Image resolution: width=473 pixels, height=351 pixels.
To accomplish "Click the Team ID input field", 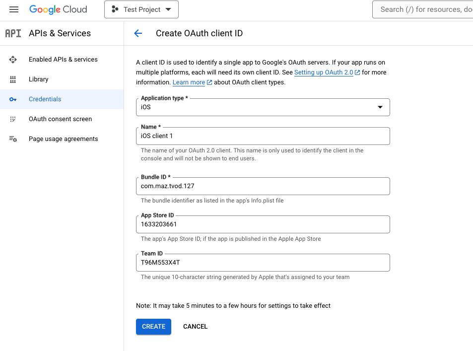I will click(x=263, y=263).
